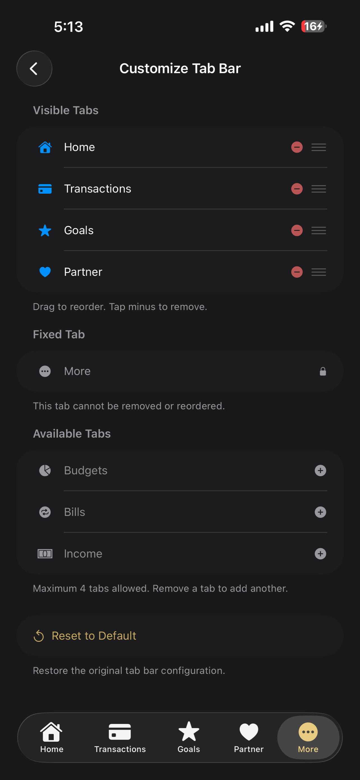Screen dimensions: 360x780
Task: Remove Home tab with red minus
Action: [x=297, y=147]
